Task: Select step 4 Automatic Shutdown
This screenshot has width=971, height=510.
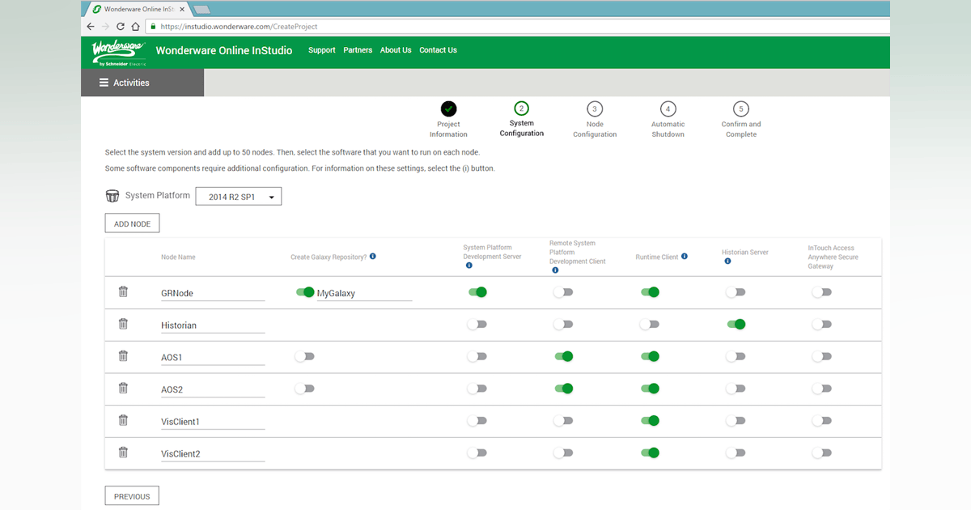Action: click(x=668, y=108)
